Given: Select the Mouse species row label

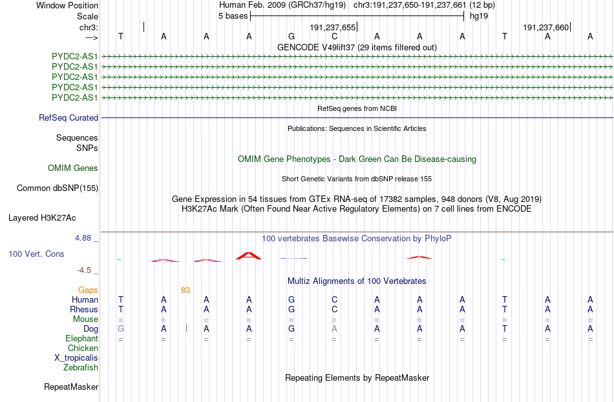Looking at the screenshot, I should point(85,319).
